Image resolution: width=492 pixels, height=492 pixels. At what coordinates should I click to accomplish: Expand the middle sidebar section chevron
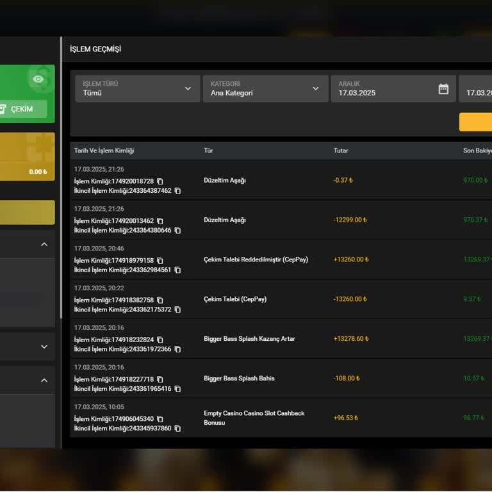pos(44,347)
